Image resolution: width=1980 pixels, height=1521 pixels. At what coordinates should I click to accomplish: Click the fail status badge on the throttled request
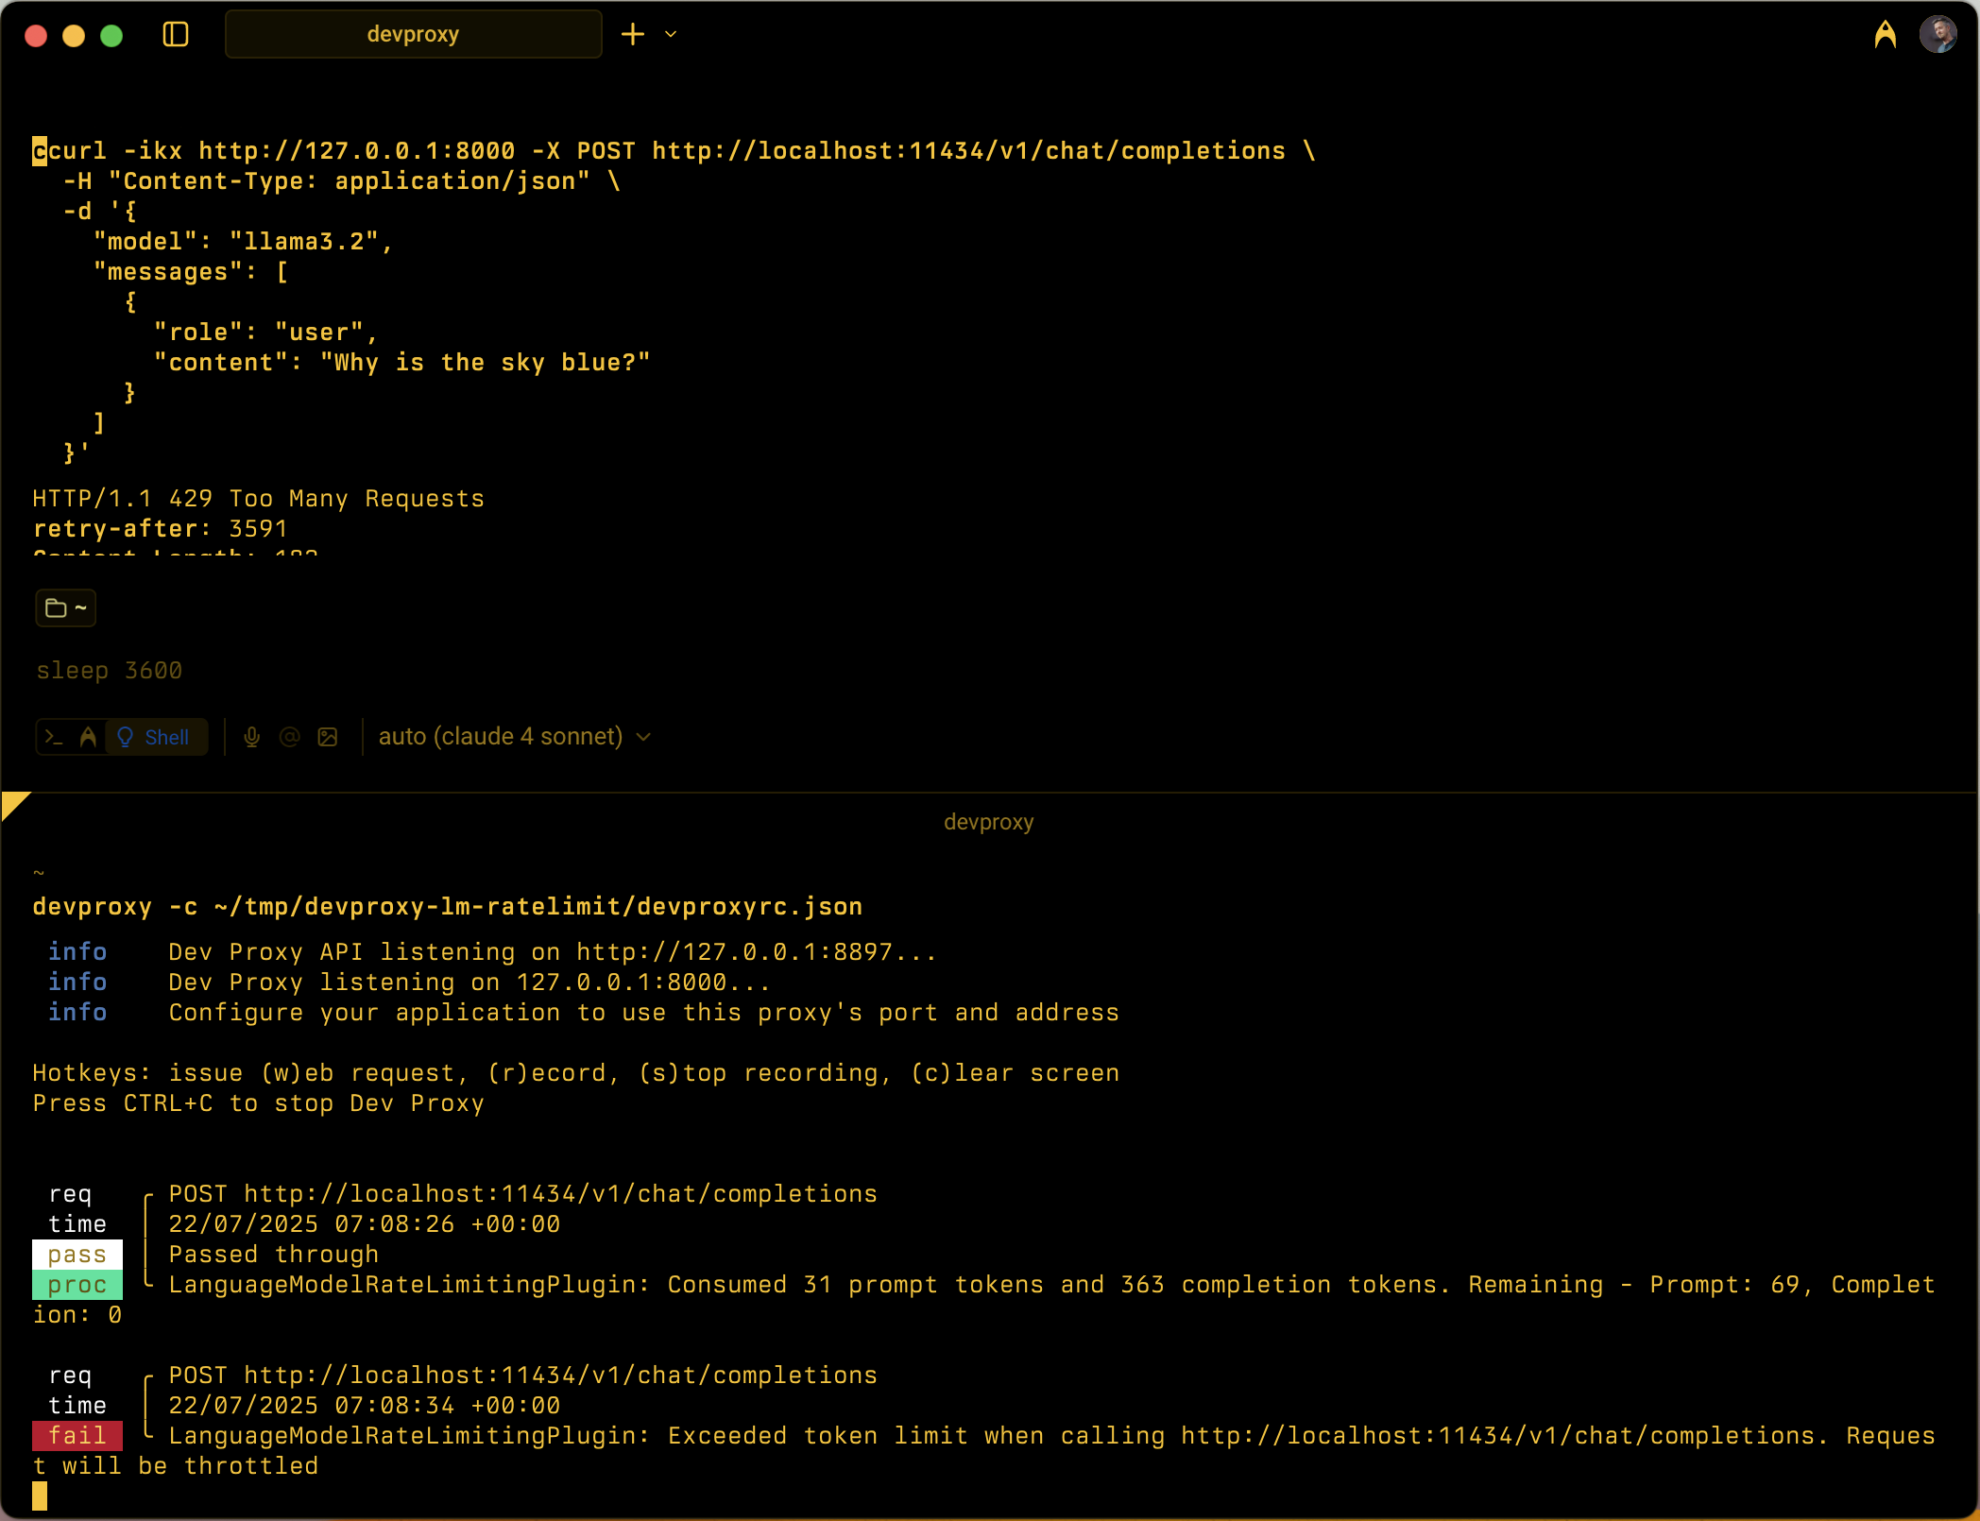(77, 1435)
